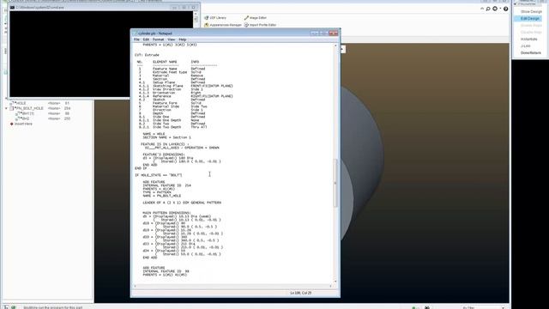The width and height of the screenshot is (549, 309).
Task: Choose J-Link in Menu Manager
Action: (526, 45)
